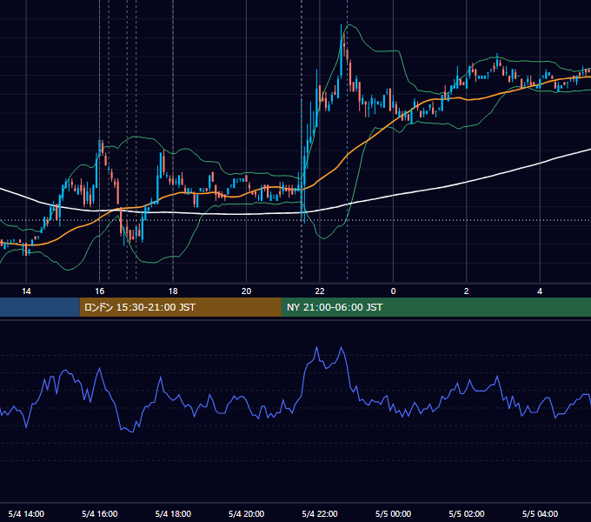Click the blue session bar before London
Image resolution: width=591 pixels, height=522 pixels.
pyautogui.click(x=40, y=307)
